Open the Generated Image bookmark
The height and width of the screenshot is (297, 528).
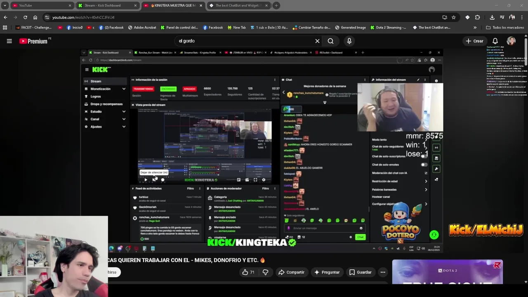[350, 28]
